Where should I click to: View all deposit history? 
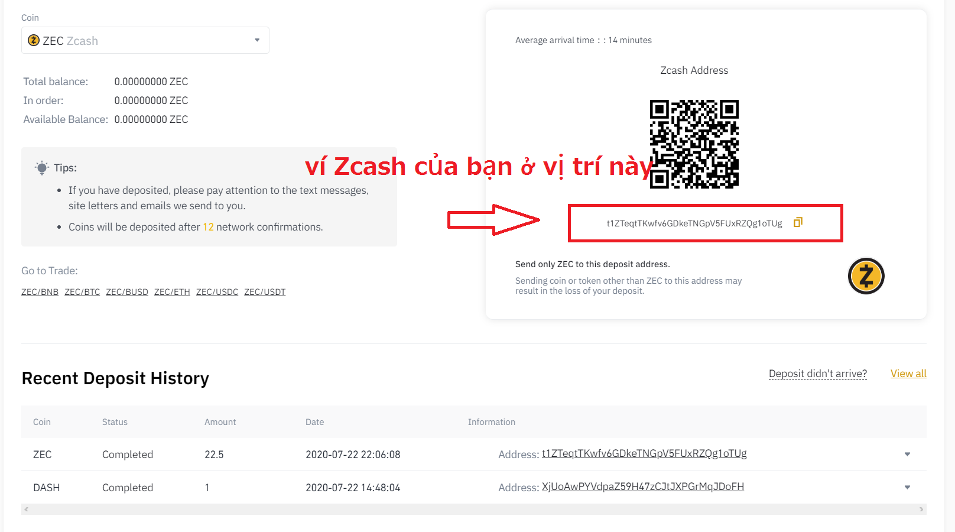[x=908, y=374]
